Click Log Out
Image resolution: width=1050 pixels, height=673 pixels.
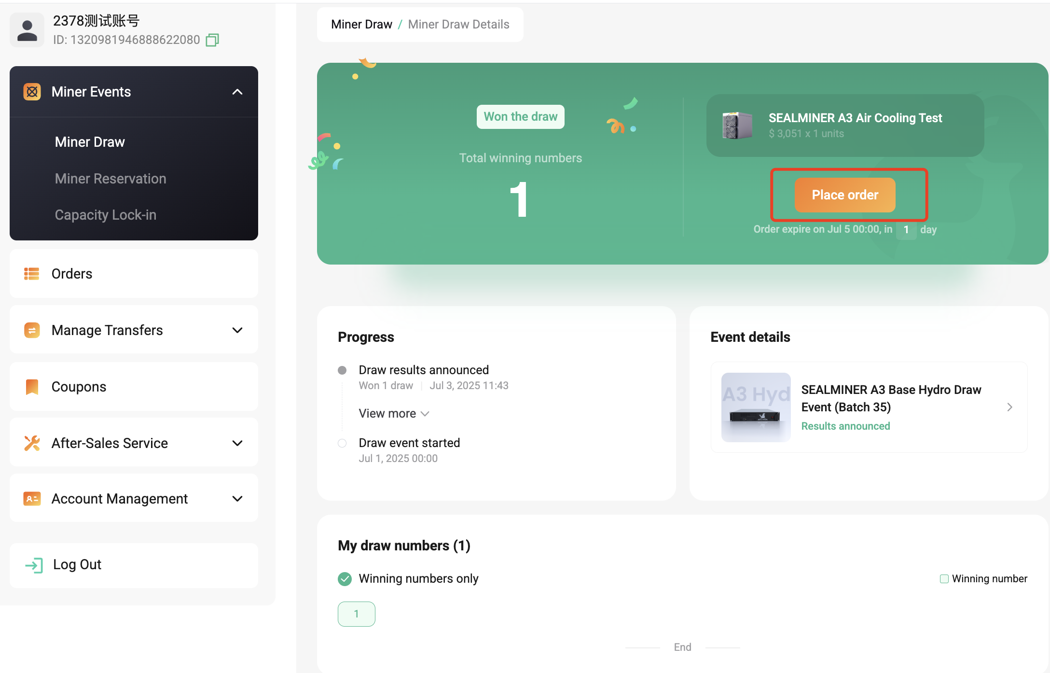click(x=134, y=565)
